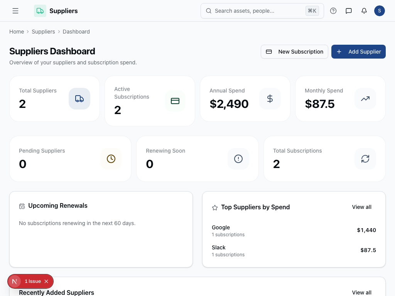395x296 pixels.
Task: Go to Home breadcrumb
Action: 17,32
